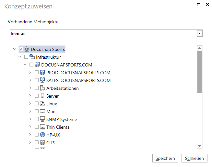Click the Arbeitsstationen workstation icon
This screenshot has width=212, height=167.
[42, 88]
